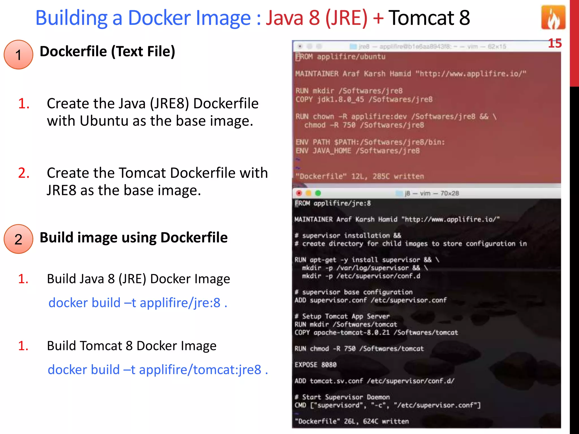Viewport: 579px width, 434px height.
Task: Click 'ADD supervisor.conf /etc/supervisor.conf' line
Action: tap(371, 300)
